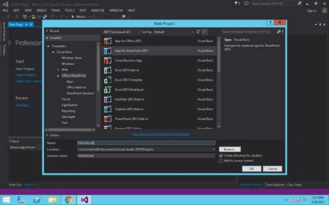
Task: Click the search templates magnifier icon
Action: (279, 32)
